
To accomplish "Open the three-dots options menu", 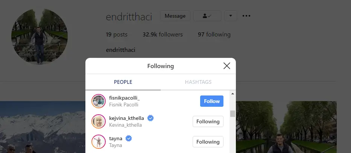I will pyautogui.click(x=246, y=16).
